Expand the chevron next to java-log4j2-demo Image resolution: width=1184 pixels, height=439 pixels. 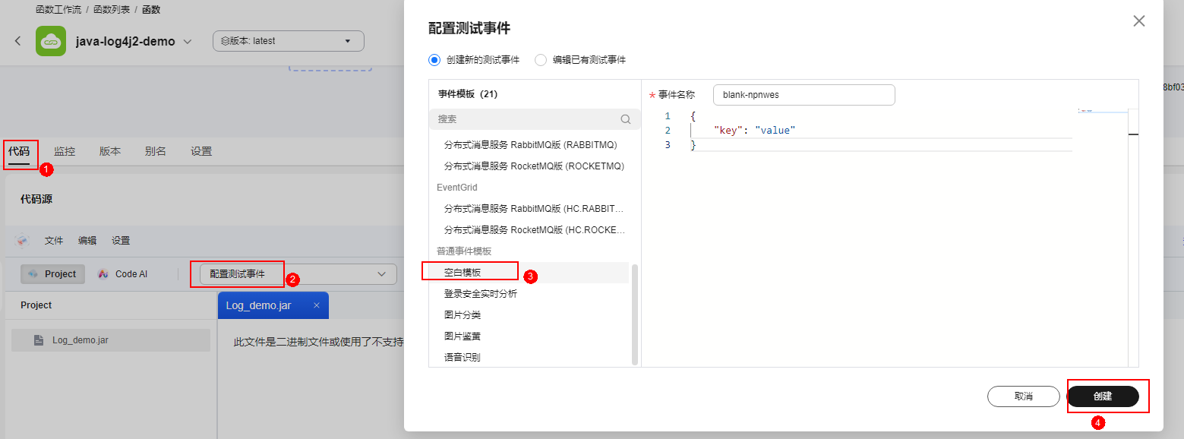[x=188, y=42]
